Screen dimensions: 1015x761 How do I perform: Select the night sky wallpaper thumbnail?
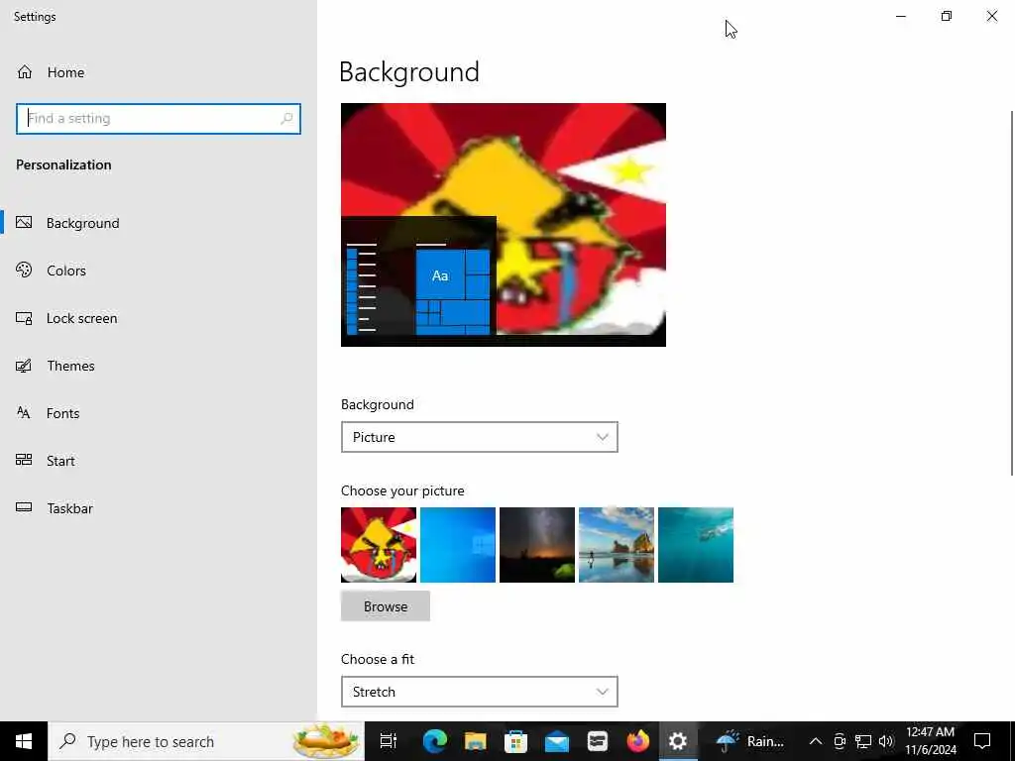[537, 545]
